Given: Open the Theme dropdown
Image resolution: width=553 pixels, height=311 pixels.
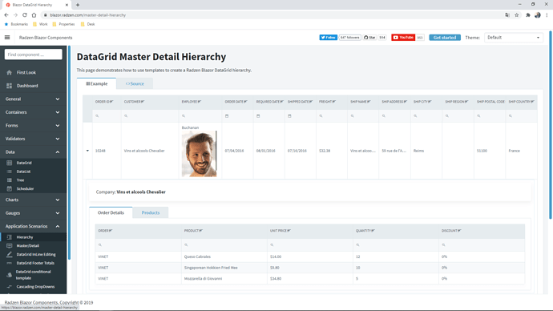Looking at the screenshot, I should [x=514, y=38].
